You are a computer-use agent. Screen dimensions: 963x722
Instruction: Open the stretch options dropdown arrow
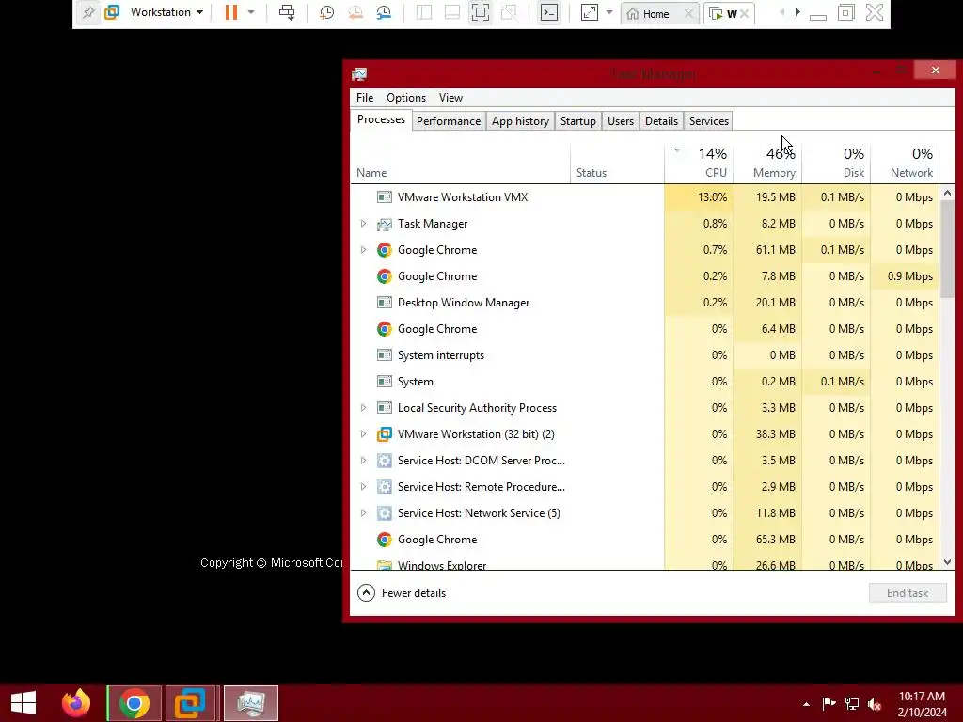608,12
